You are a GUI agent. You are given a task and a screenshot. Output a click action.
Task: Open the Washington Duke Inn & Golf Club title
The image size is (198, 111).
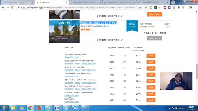pos(99,23)
